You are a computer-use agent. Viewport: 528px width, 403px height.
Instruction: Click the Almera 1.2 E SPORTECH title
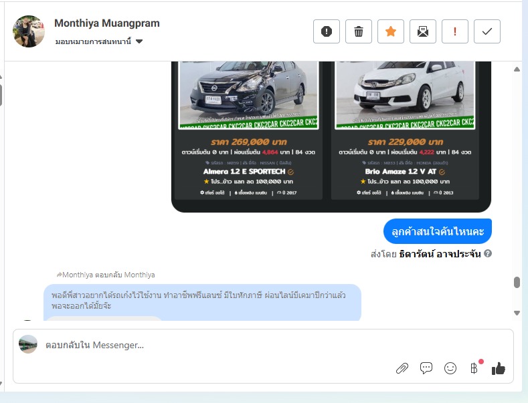(244, 172)
